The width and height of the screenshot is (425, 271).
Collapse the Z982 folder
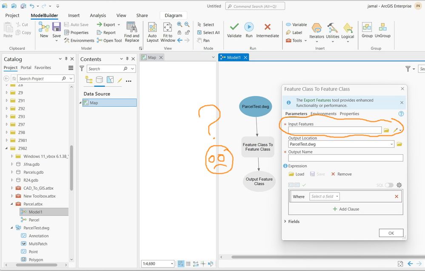[6, 148]
